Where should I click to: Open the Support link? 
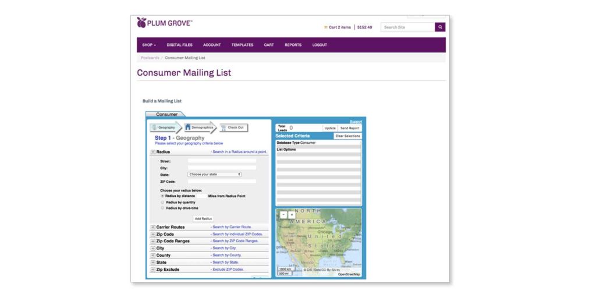tap(356, 122)
